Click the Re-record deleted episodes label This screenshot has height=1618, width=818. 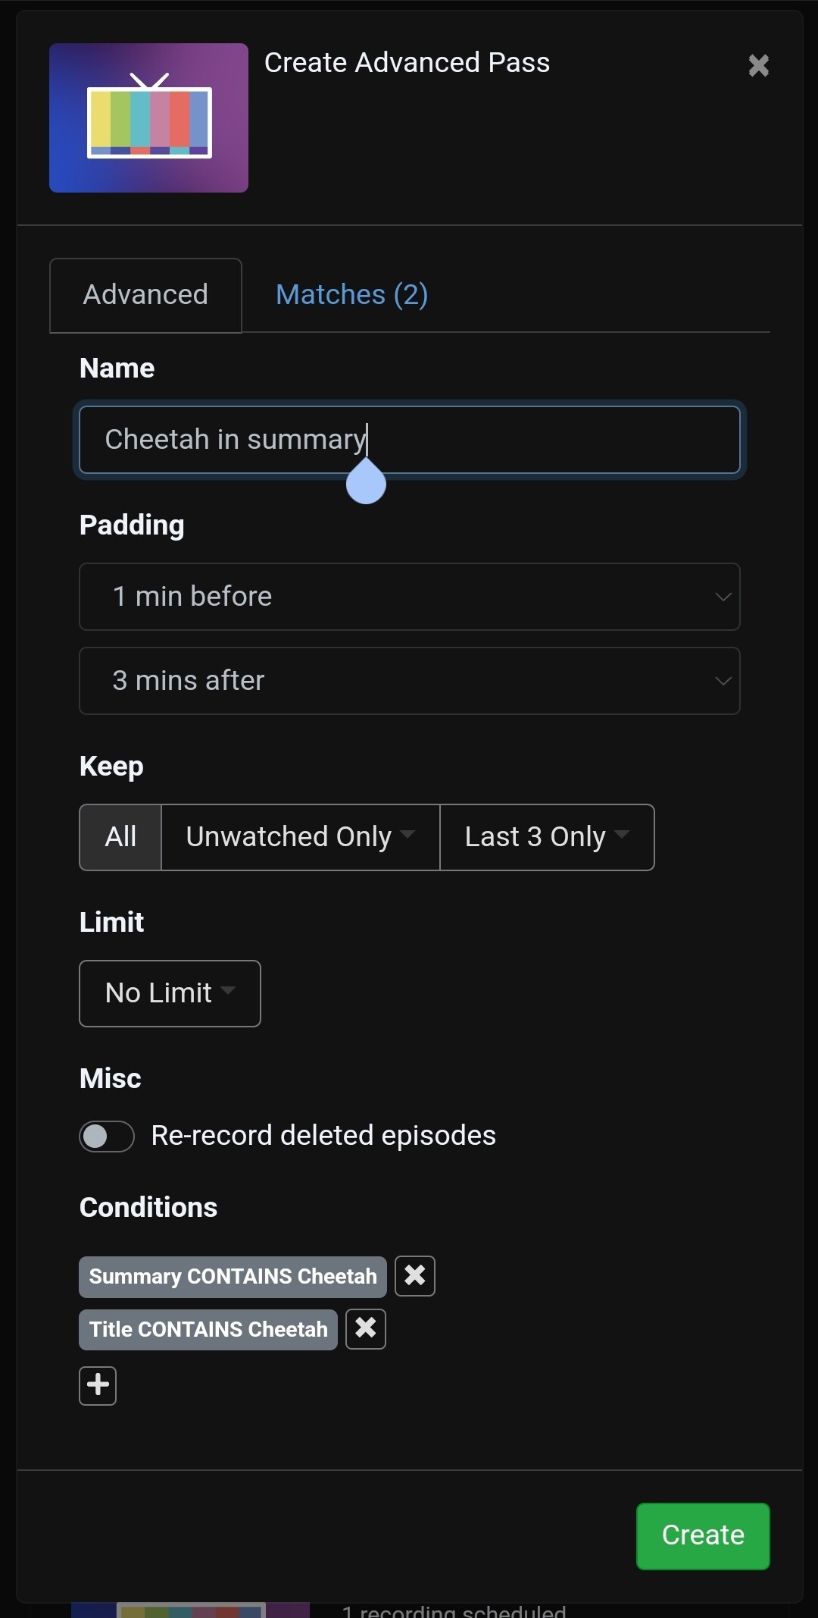323,1136
